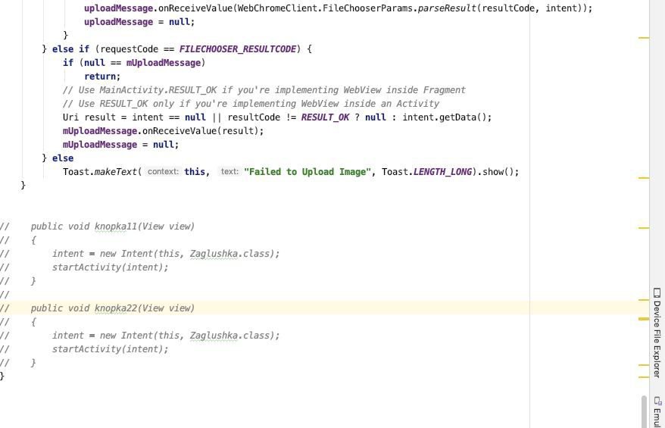Image resolution: width=665 pixels, height=428 pixels.
Task: Click the "mUploadMessage = null;" assignment line
Action: [121, 145]
